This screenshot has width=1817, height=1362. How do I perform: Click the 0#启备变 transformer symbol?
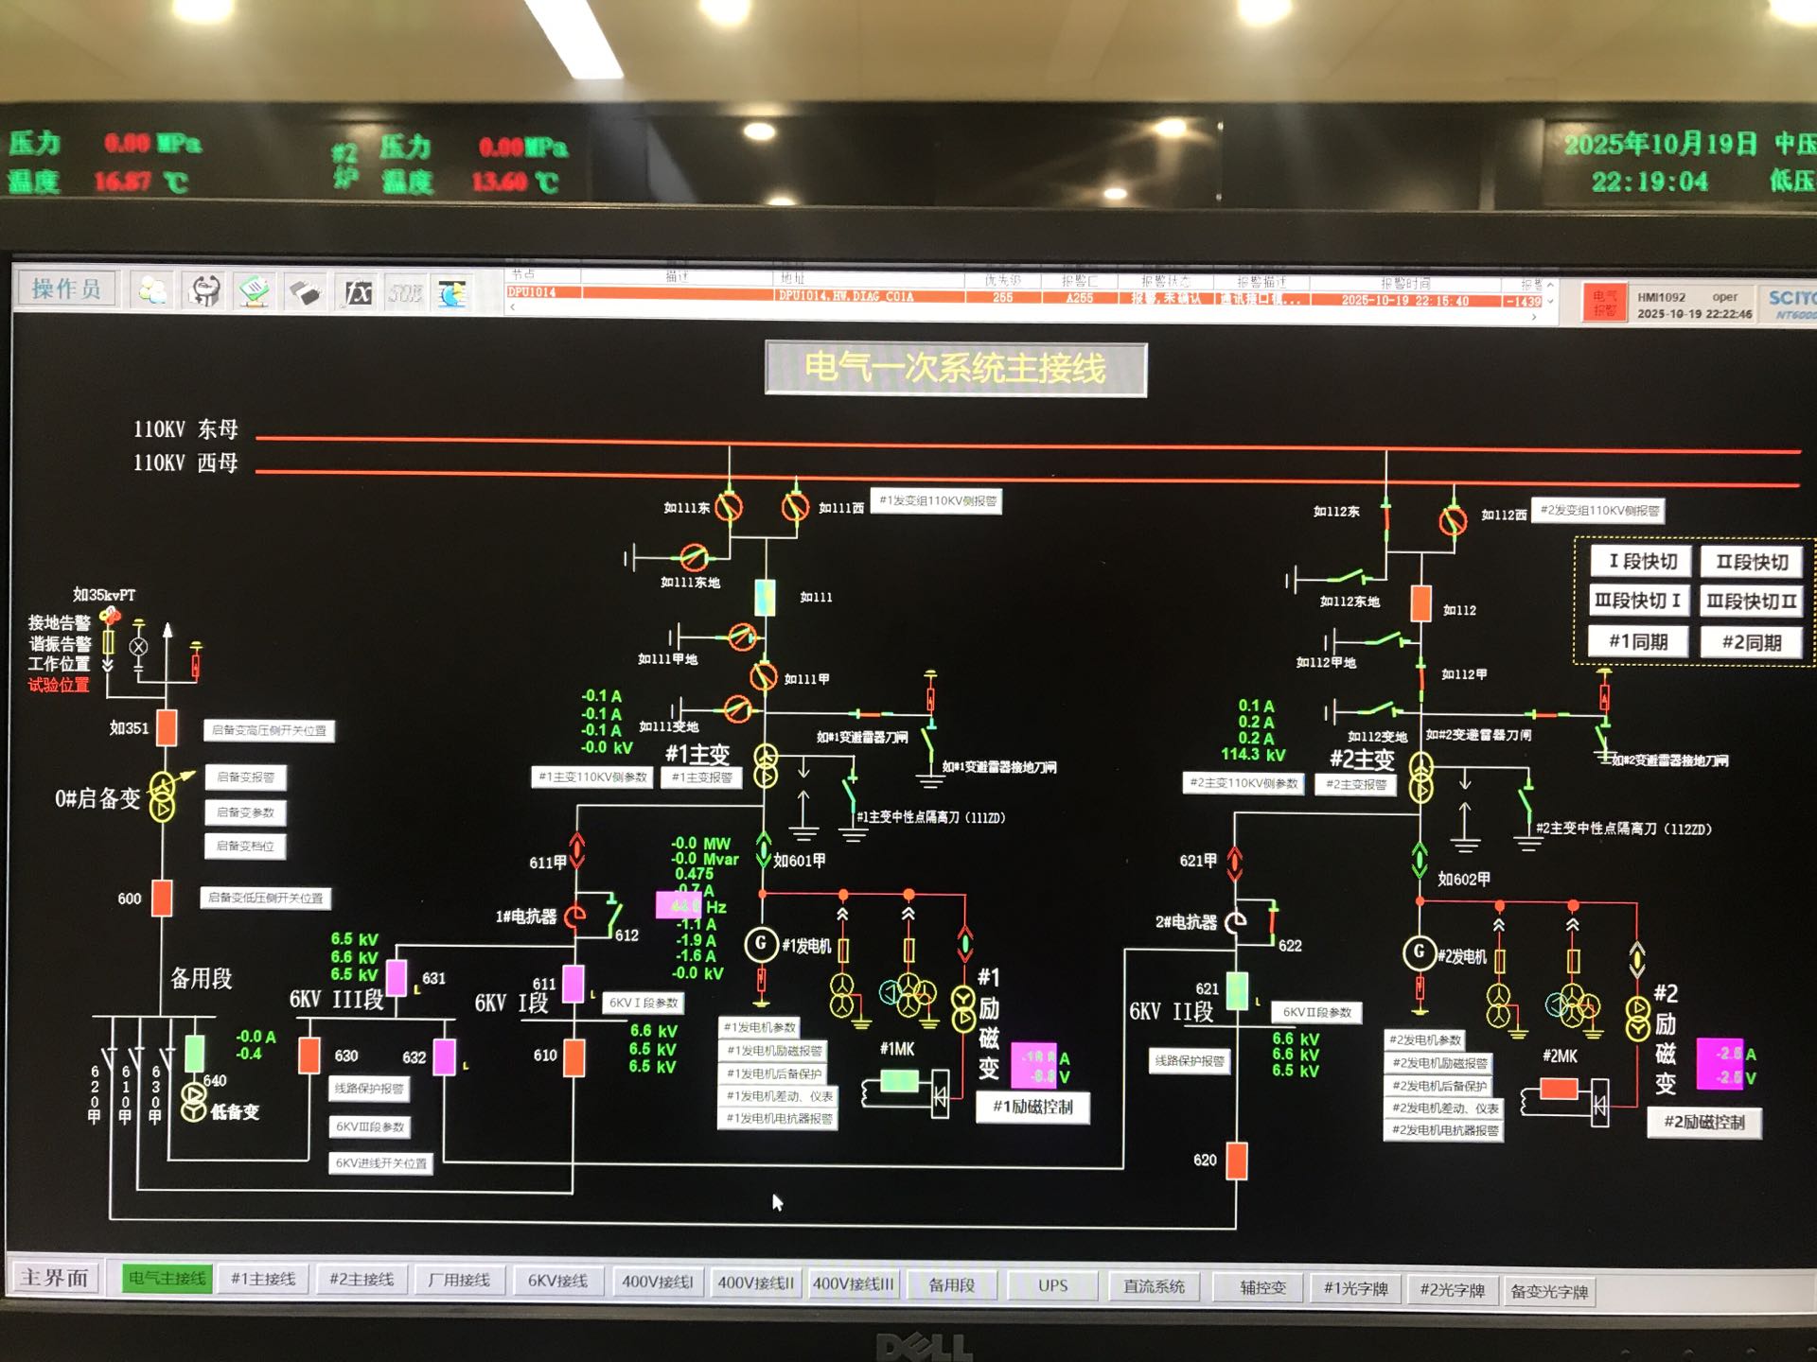[x=163, y=796]
